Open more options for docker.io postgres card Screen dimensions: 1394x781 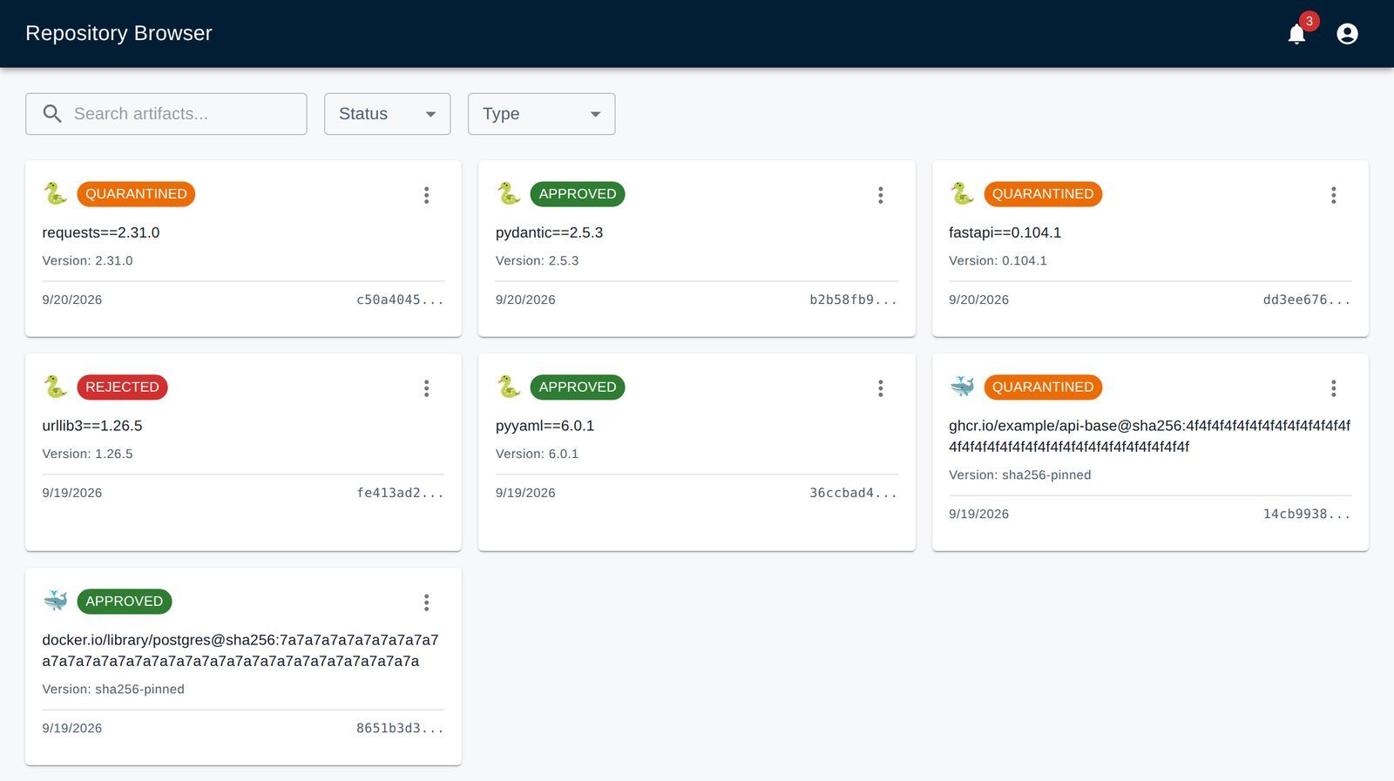426,603
